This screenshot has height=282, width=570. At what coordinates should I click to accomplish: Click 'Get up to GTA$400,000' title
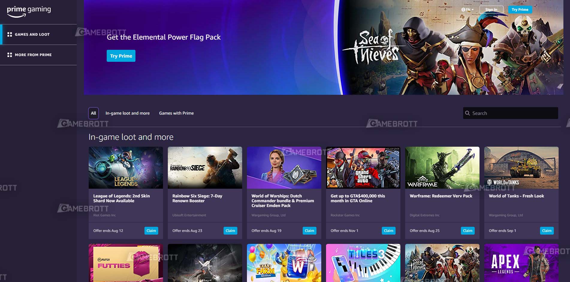pyautogui.click(x=358, y=198)
